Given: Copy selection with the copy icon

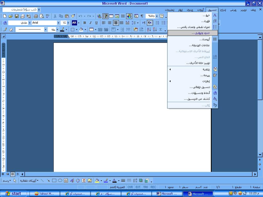Looking at the screenshot, I should tap(61, 16).
